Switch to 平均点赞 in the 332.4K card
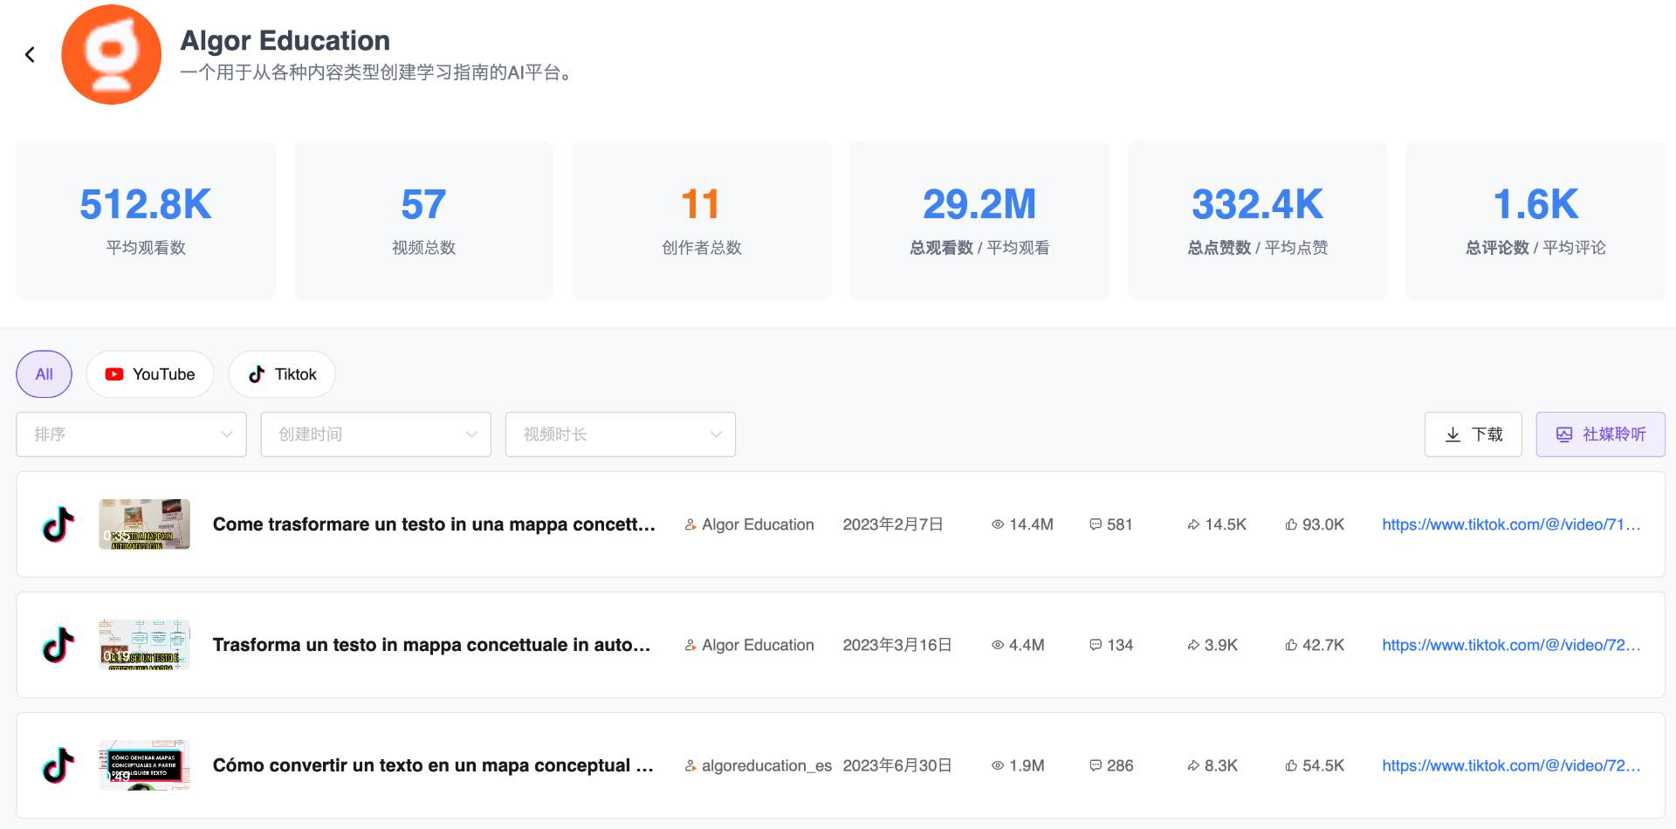The height and width of the screenshot is (829, 1676). tap(1296, 248)
